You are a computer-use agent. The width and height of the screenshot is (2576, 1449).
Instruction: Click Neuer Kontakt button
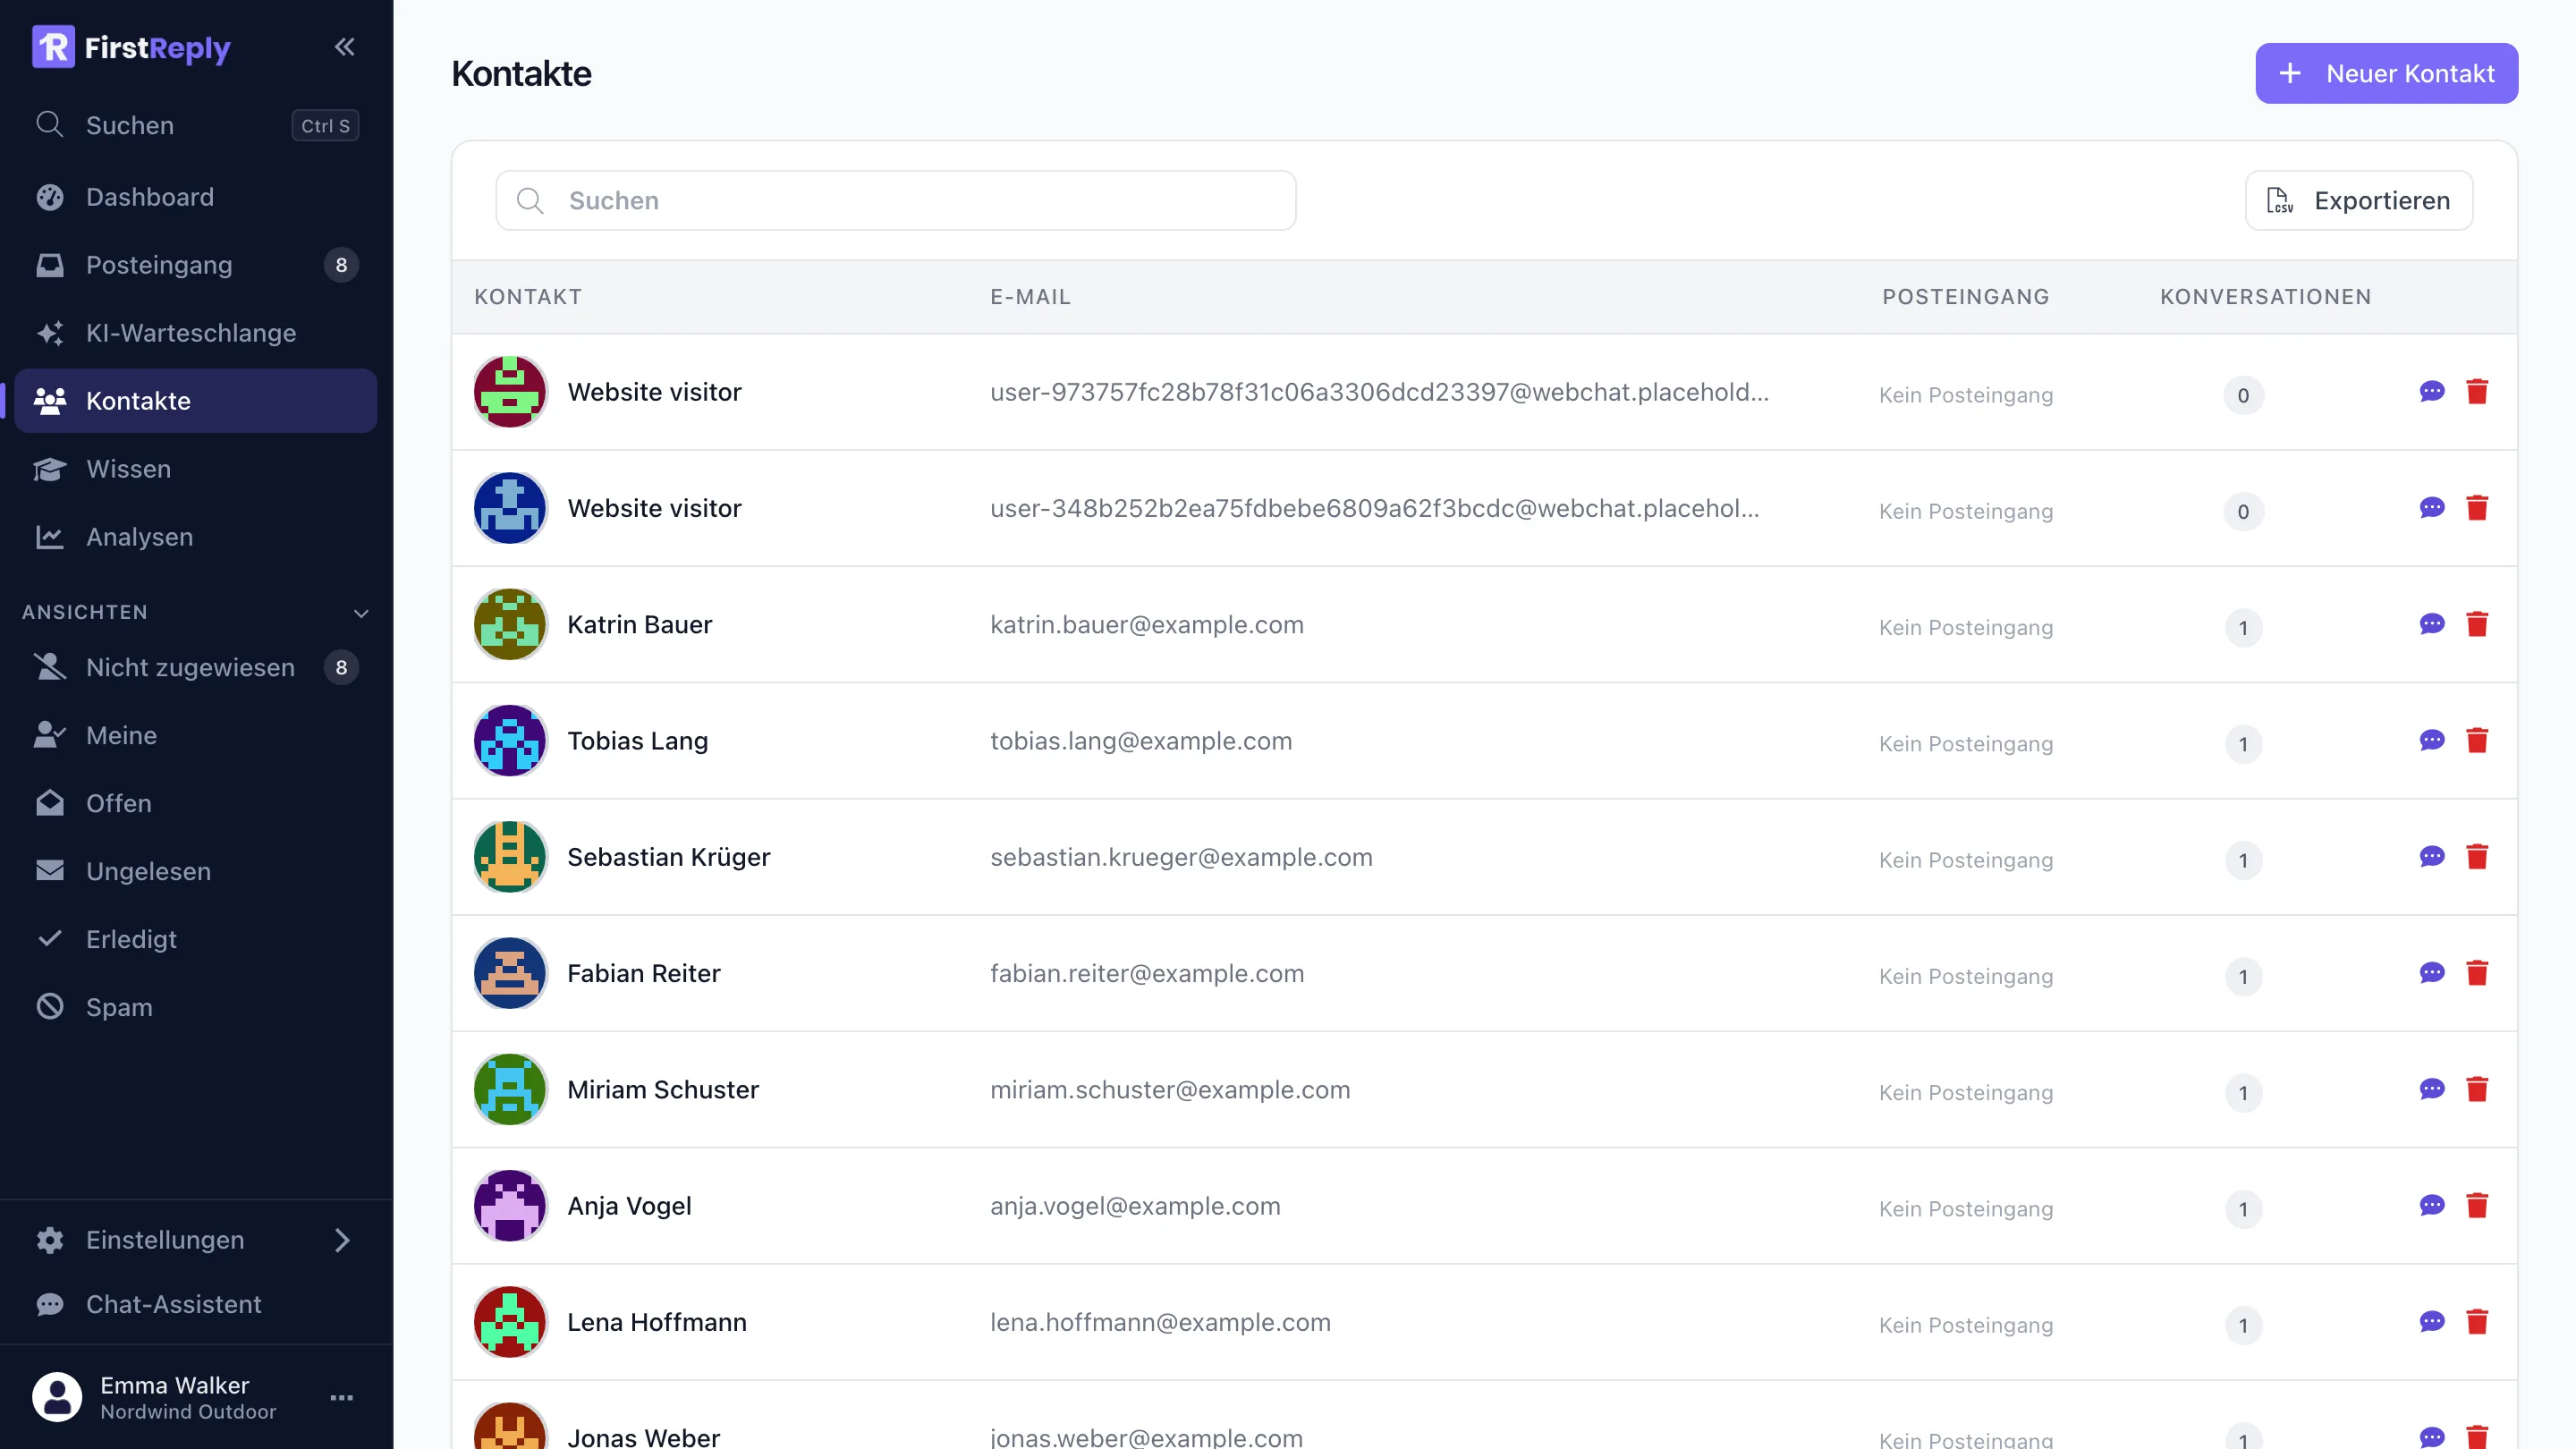tap(2386, 73)
